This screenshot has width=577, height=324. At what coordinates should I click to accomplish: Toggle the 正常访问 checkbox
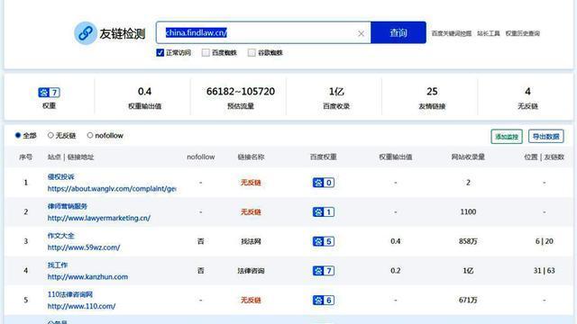[160, 53]
